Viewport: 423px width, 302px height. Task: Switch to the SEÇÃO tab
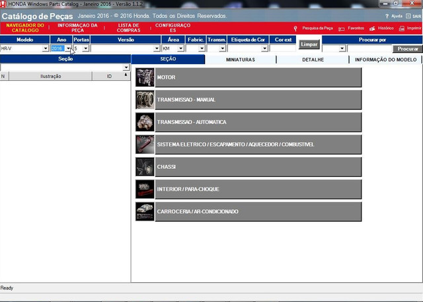pyautogui.click(x=168, y=59)
